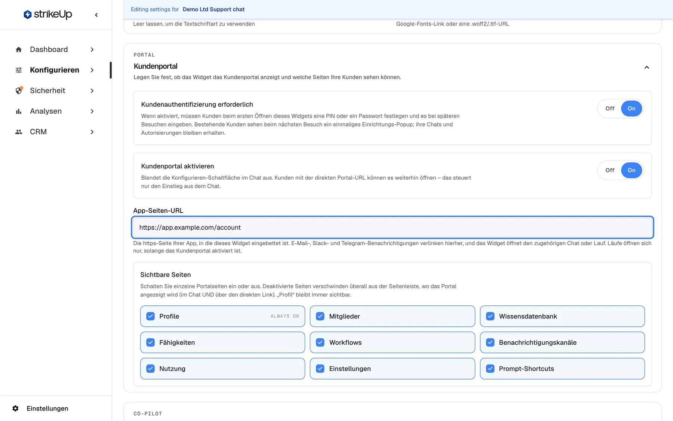Set Kundenportal aktivieren to On
Viewport: 673px width, 421px height.
point(631,170)
